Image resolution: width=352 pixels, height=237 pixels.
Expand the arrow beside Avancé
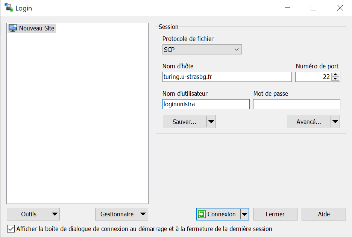click(x=335, y=122)
